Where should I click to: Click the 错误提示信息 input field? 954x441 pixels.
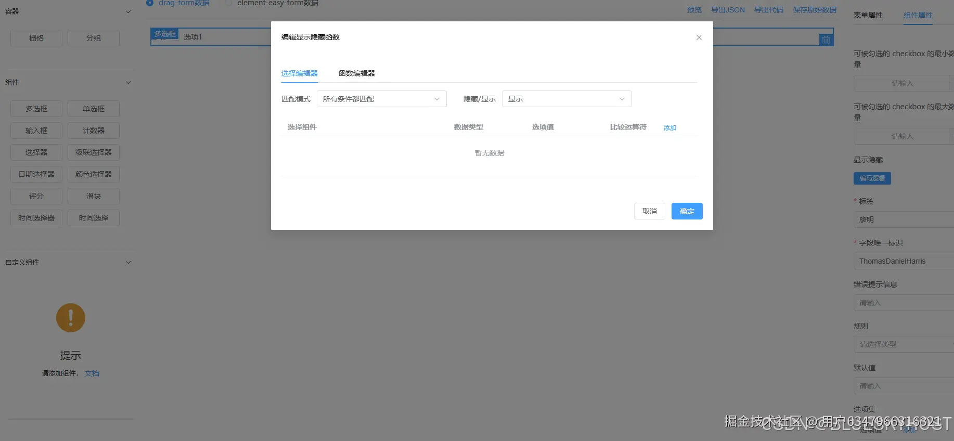coord(904,303)
